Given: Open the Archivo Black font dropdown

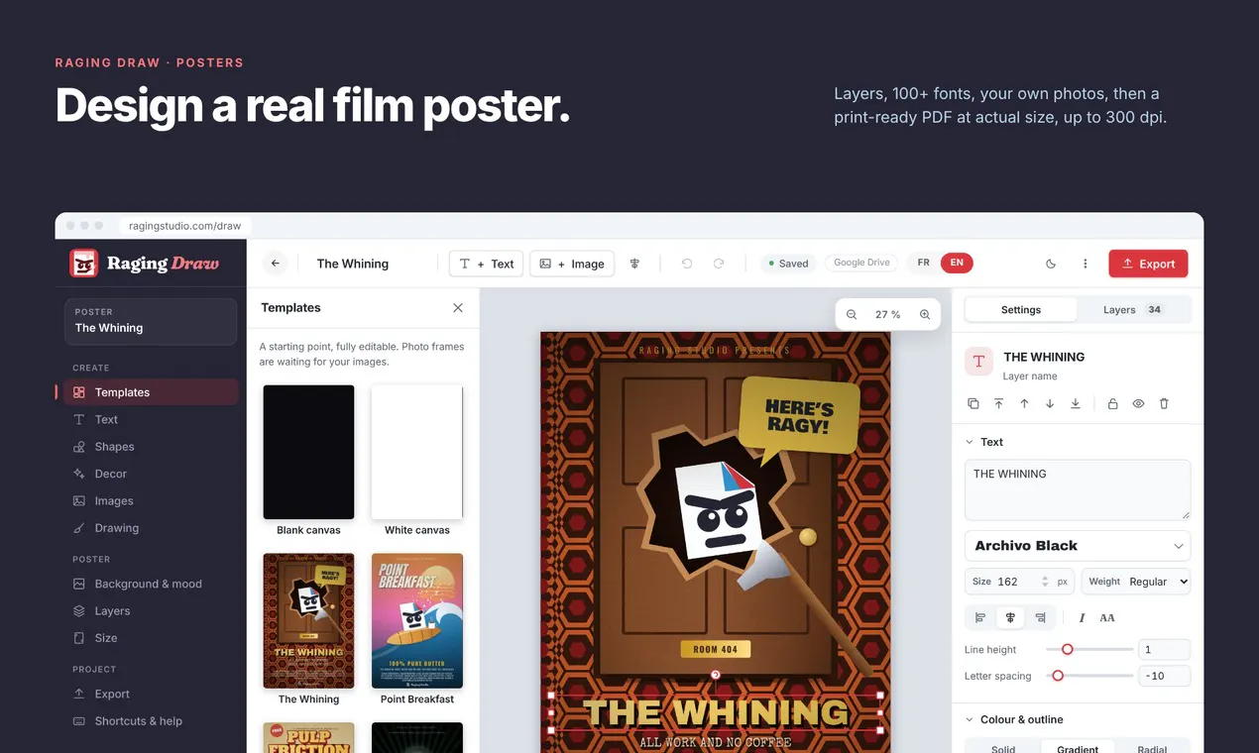Looking at the screenshot, I should coord(1078,546).
